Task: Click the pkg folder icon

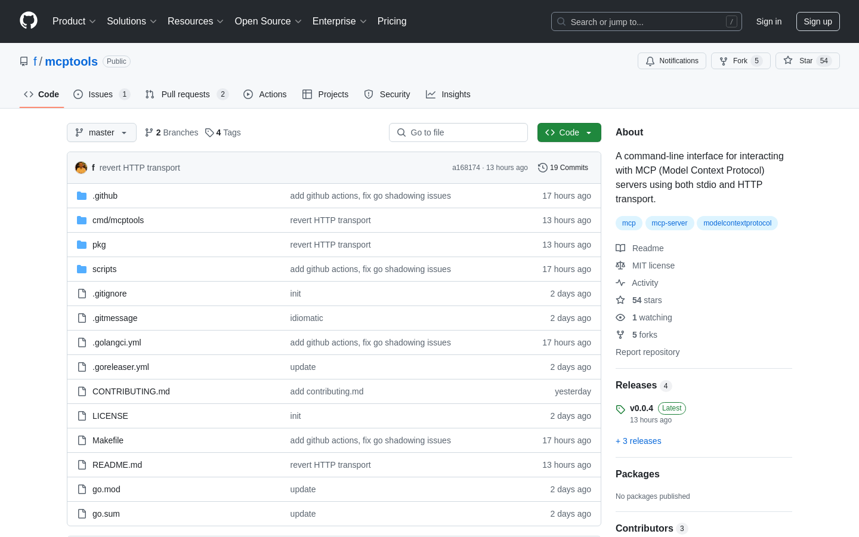Action: 82,245
